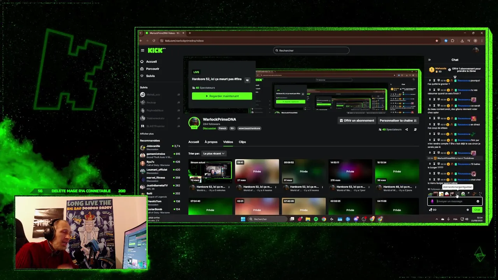
Task: Open user avatar menu on Kick header
Action: tap(475, 50)
